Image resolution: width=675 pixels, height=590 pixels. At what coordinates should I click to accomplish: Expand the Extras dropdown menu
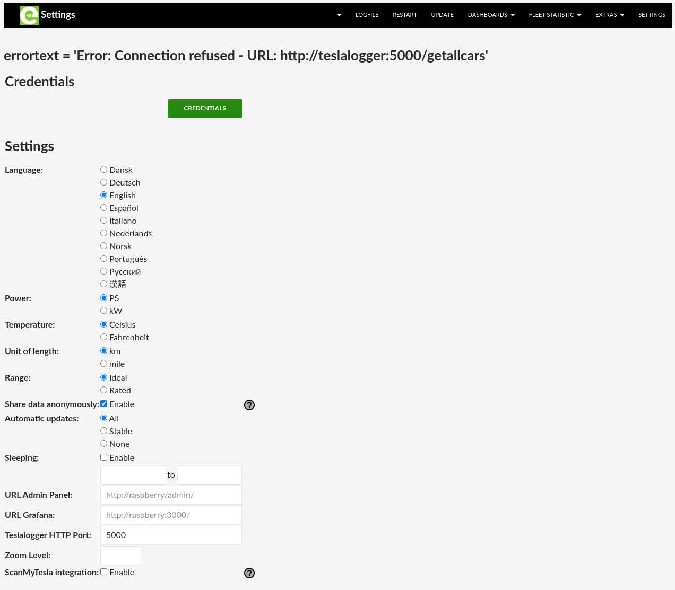(609, 15)
